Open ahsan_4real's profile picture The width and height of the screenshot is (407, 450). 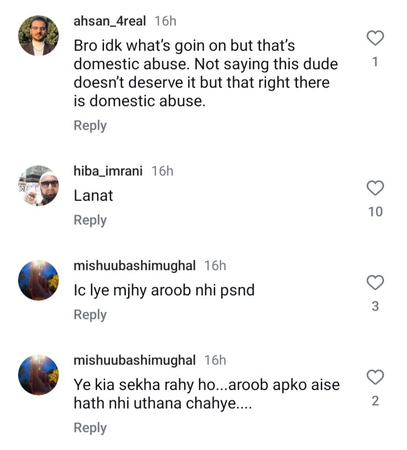[38, 36]
